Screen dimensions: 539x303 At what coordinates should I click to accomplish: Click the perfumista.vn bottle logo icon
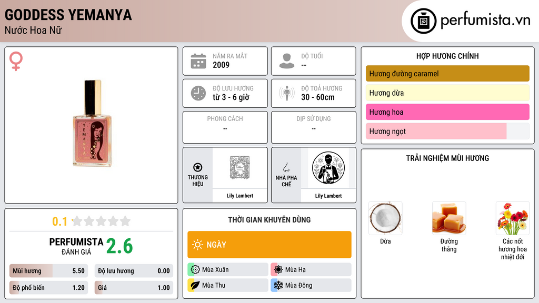click(x=423, y=21)
